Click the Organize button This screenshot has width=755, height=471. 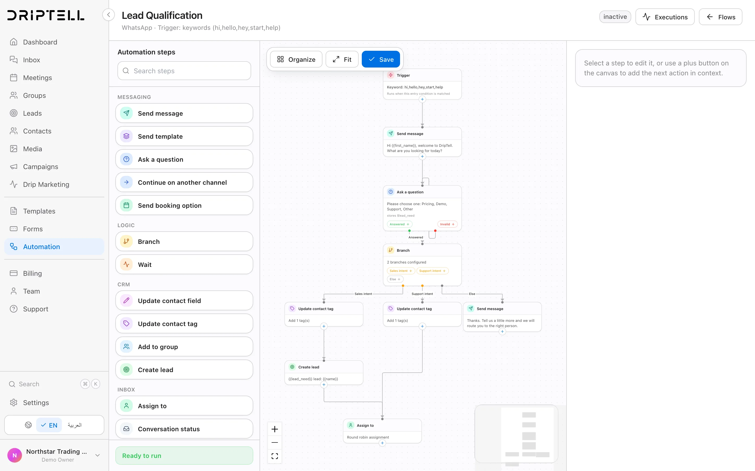click(296, 59)
